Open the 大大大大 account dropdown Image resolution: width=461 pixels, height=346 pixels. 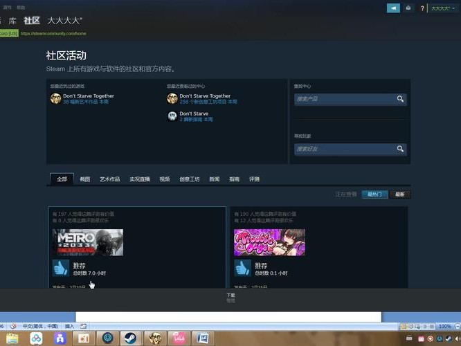coord(443,8)
